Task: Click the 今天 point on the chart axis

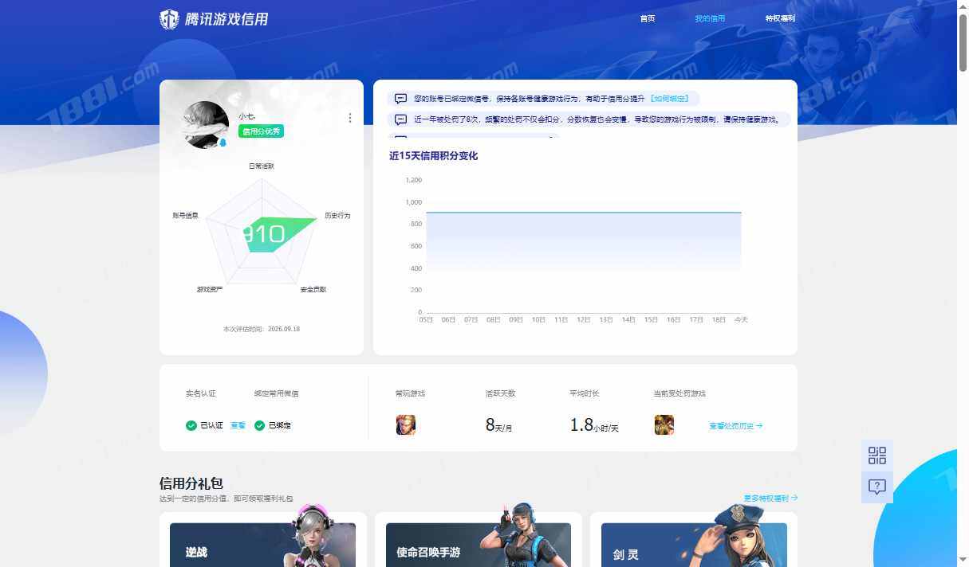Action: point(741,319)
